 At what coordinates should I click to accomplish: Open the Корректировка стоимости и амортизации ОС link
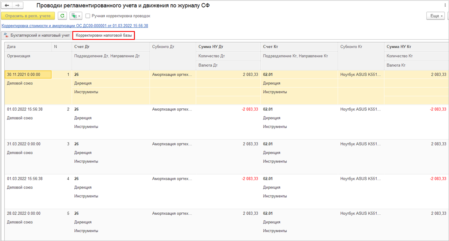coord(75,25)
